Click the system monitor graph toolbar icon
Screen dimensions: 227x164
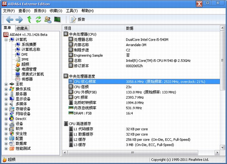(x=57, y=19)
